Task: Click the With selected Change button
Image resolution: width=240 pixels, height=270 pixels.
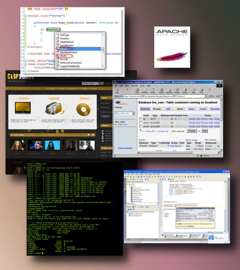Action: 191,131
